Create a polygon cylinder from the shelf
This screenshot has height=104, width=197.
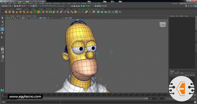13,12
